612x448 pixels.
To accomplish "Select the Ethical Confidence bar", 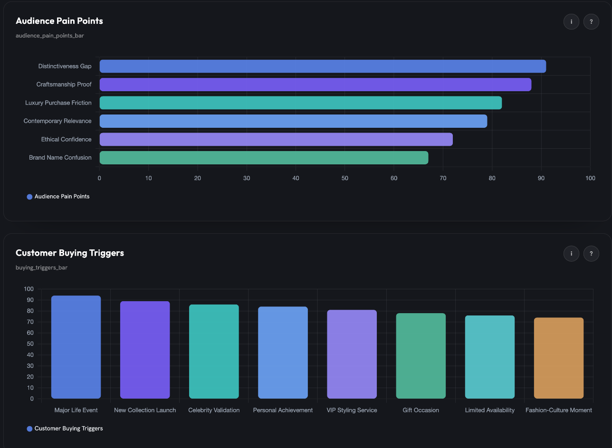I will (276, 139).
